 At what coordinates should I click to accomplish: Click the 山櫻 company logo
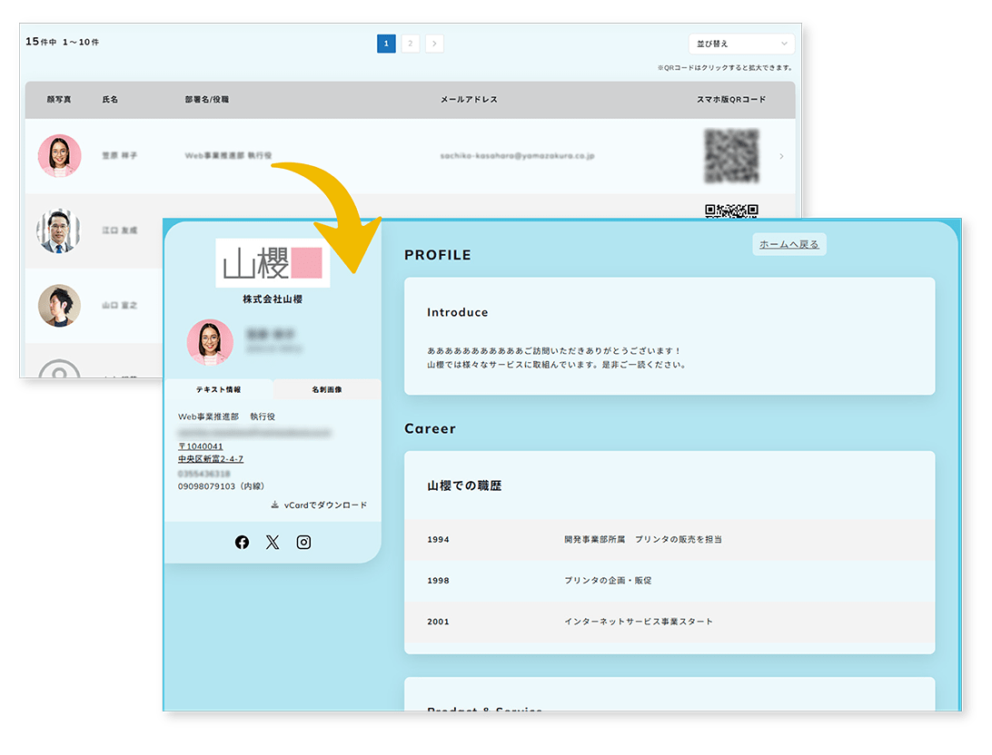(x=273, y=260)
